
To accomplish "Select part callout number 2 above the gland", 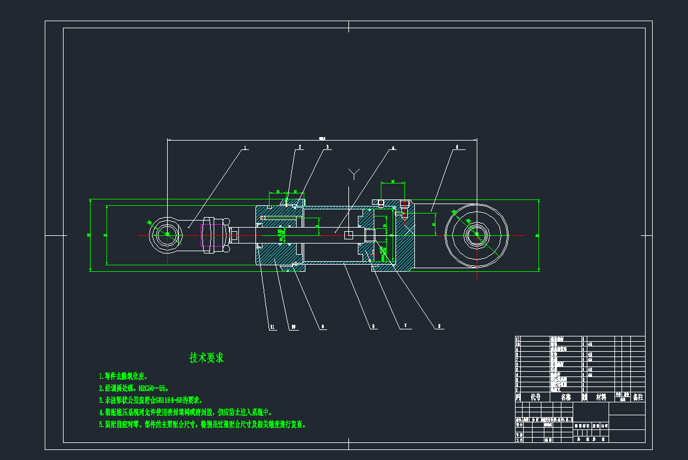I will (x=300, y=146).
